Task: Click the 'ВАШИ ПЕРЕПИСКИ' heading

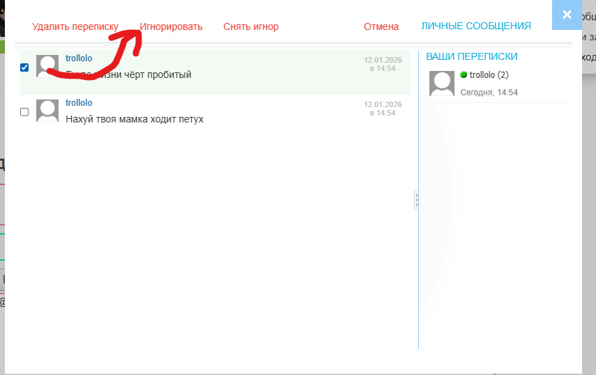Action: click(472, 56)
